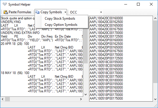Click the formula pane scroll down arrow
The width and height of the screenshot is (158, 108).
click(86, 95)
